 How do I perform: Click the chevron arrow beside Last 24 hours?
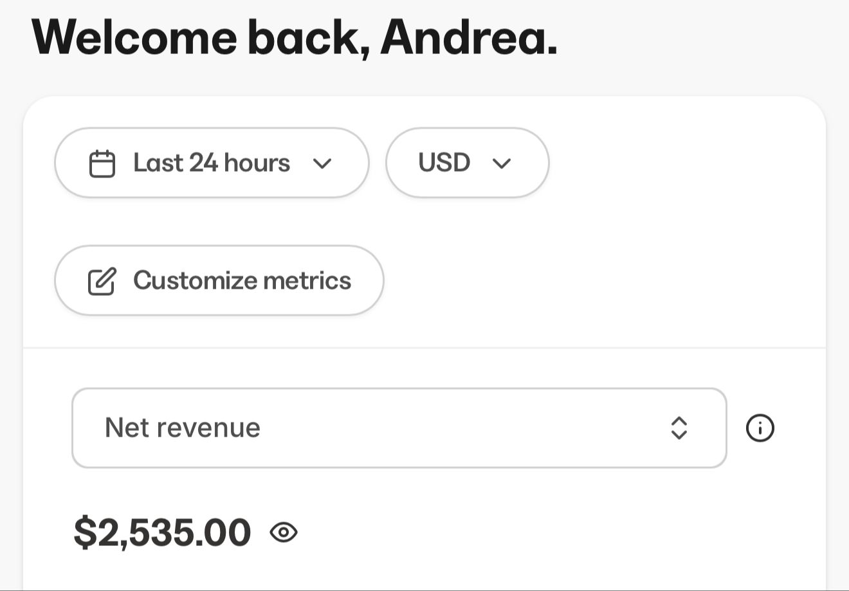(x=322, y=163)
